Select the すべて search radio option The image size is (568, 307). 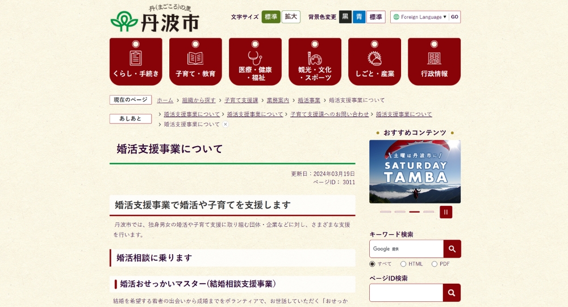tap(372, 264)
